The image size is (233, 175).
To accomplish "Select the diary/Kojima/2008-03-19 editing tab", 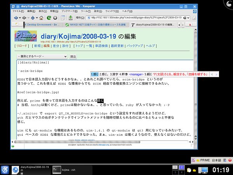I will coord(153,25).
